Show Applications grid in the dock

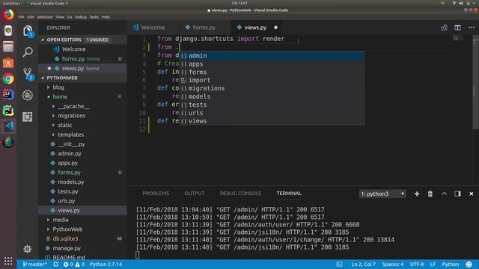point(8,261)
